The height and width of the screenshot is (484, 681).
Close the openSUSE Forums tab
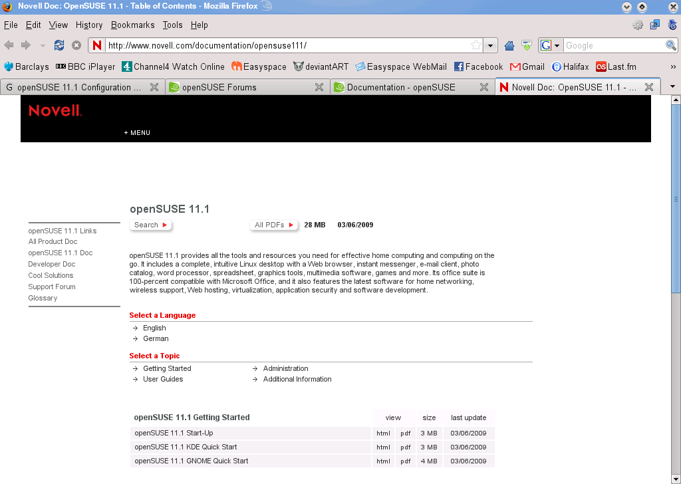[319, 87]
